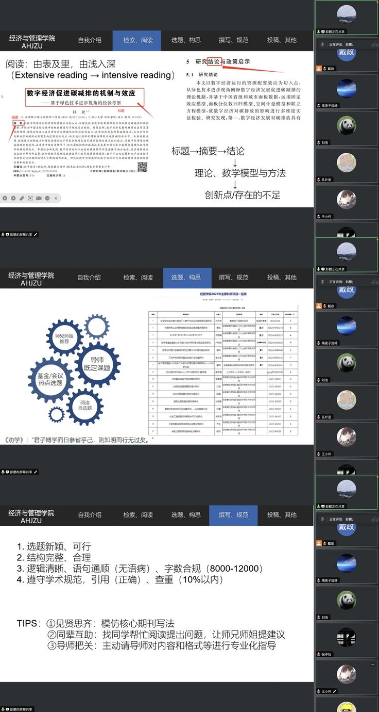Click the focus frame icon in slideshow toolbar
379x712 pixels.
tap(30, 198)
